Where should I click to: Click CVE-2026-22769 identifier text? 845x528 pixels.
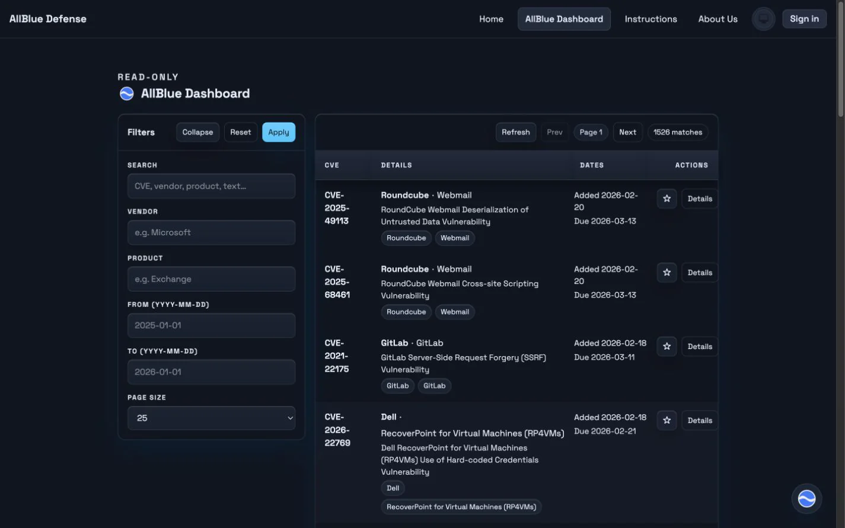[x=337, y=430]
